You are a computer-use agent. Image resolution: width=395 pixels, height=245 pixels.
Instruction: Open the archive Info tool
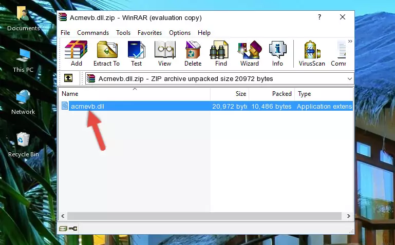pos(277,53)
